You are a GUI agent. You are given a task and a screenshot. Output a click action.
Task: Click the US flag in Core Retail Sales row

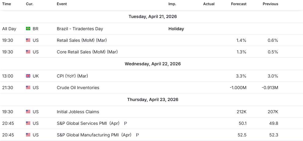[x=28, y=52]
